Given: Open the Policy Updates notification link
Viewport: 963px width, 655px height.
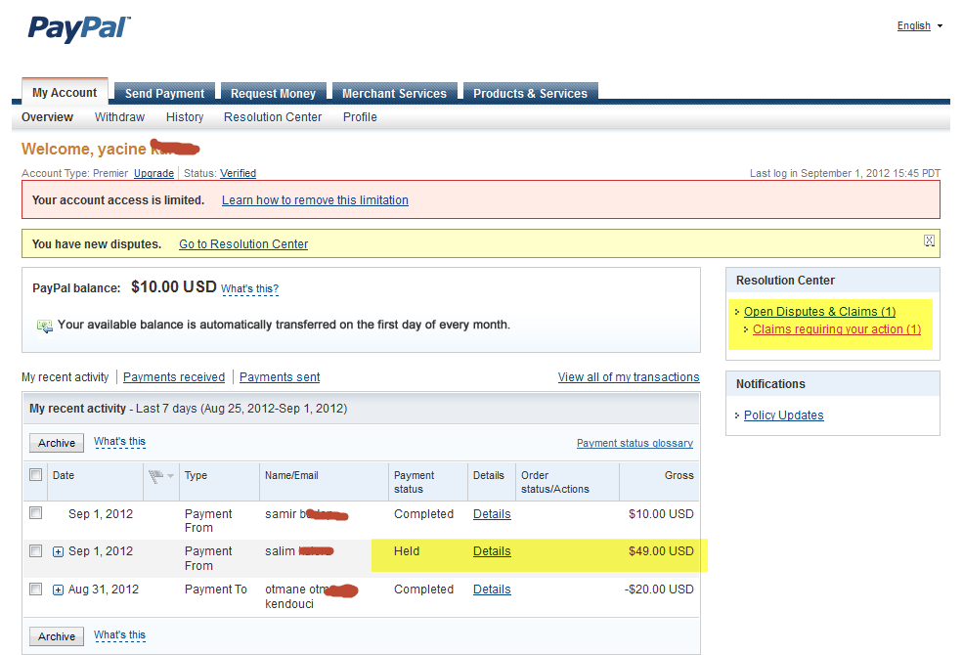Looking at the screenshot, I should [784, 415].
